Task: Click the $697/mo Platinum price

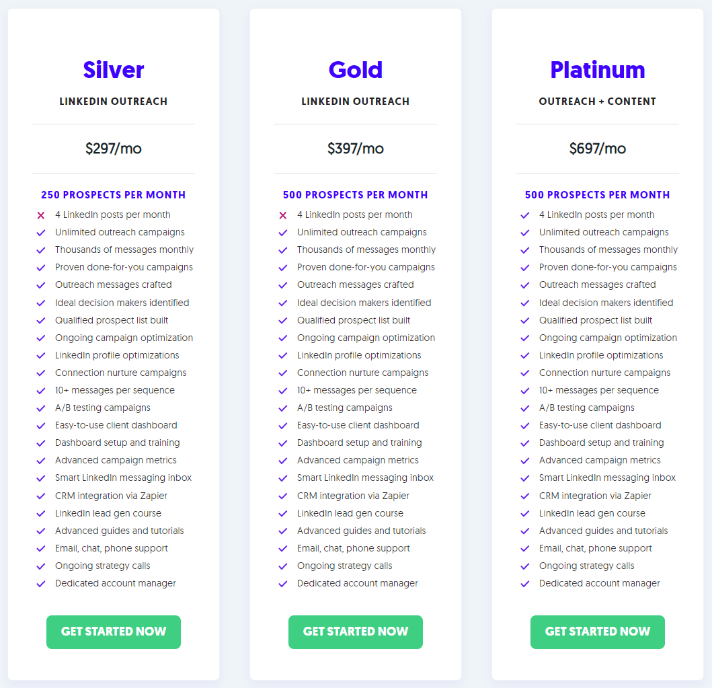Action: pyautogui.click(x=598, y=149)
